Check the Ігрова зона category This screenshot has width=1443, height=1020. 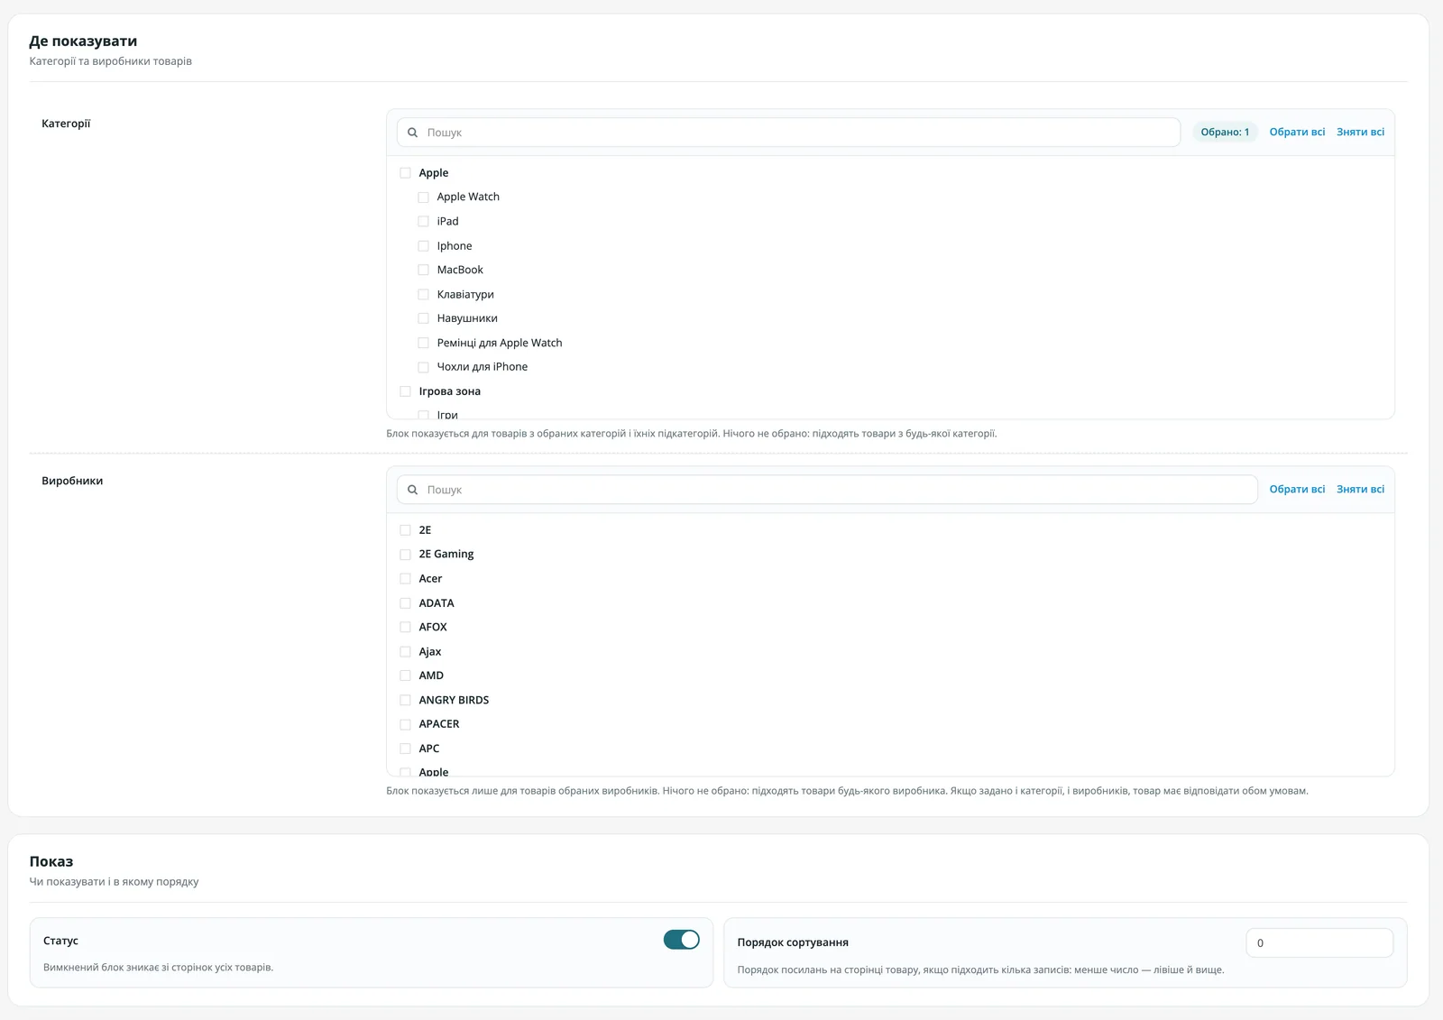405,391
